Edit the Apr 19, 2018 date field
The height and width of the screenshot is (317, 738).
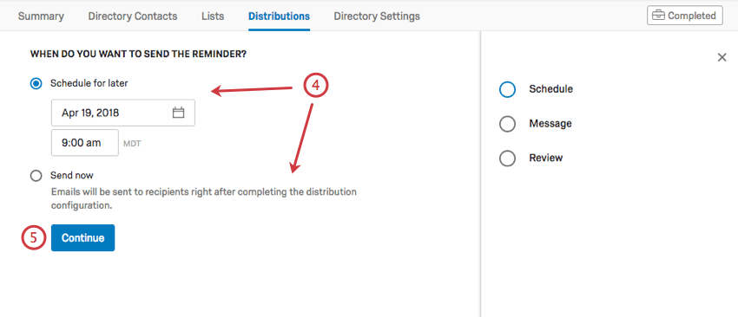point(123,113)
